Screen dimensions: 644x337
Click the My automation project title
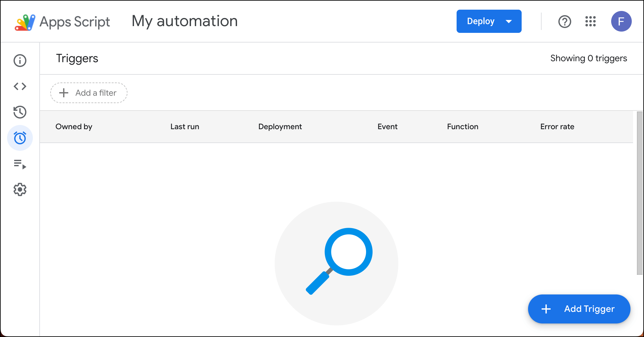pos(185,21)
